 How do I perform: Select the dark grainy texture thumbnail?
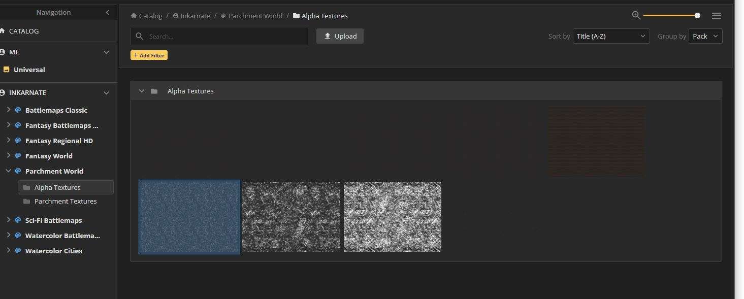(x=291, y=217)
